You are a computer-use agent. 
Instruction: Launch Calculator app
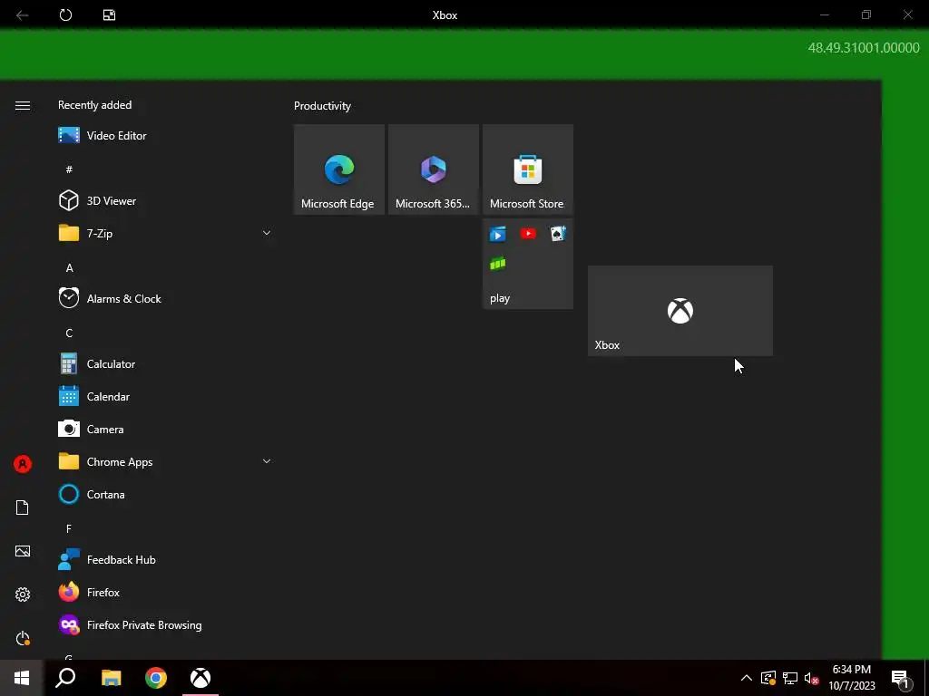point(163,364)
